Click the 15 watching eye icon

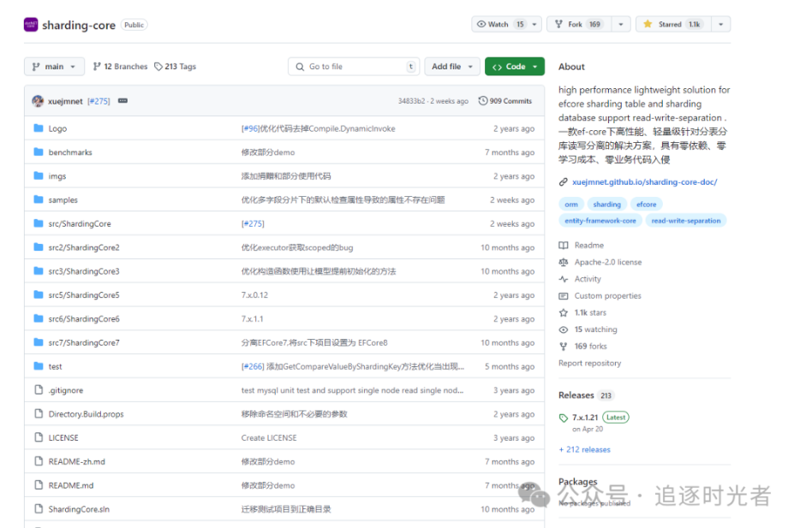pyautogui.click(x=564, y=329)
